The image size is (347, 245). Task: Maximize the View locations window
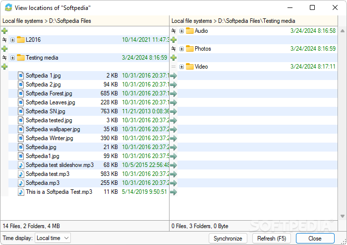point(312,7)
